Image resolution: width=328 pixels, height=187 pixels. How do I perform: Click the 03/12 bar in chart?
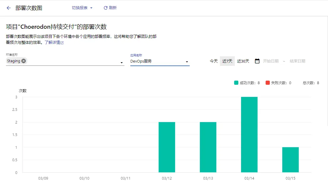coord(167,147)
